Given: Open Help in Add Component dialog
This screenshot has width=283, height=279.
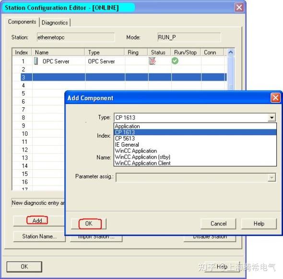Looking at the screenshot, I should pyautogui.click(x=259, y=224).
